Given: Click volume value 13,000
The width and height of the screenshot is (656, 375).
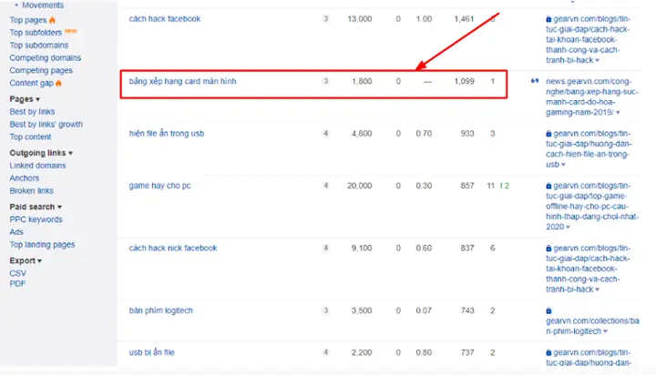Looking at the screenshot, I should point(359,19).
